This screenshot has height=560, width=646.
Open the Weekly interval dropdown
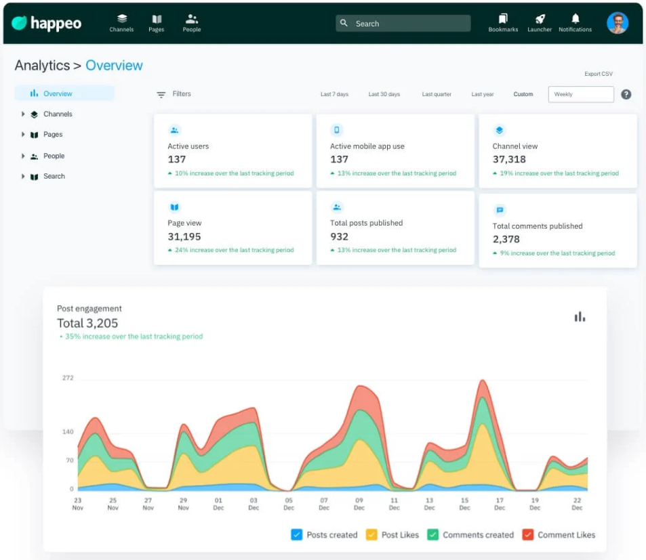click(581, 94)
